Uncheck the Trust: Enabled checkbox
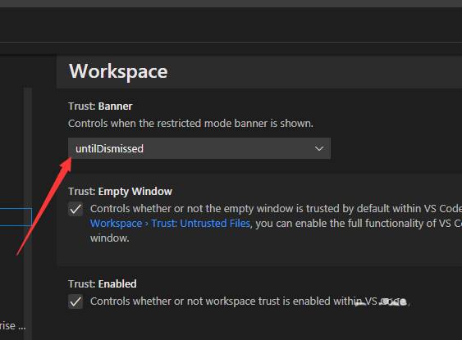Viewport: 462px width, 340px height. tap(75, 301)
